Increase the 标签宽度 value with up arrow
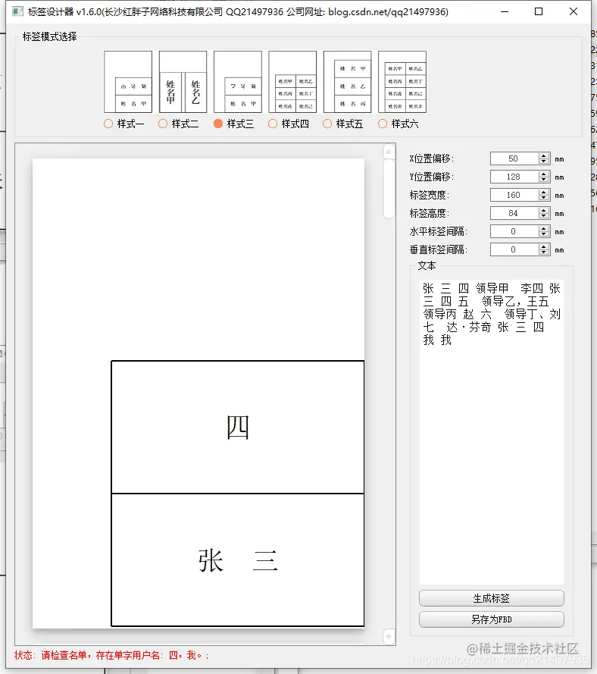Image resolution: width=597 pixels, height=674 pixels. [544, 192]
